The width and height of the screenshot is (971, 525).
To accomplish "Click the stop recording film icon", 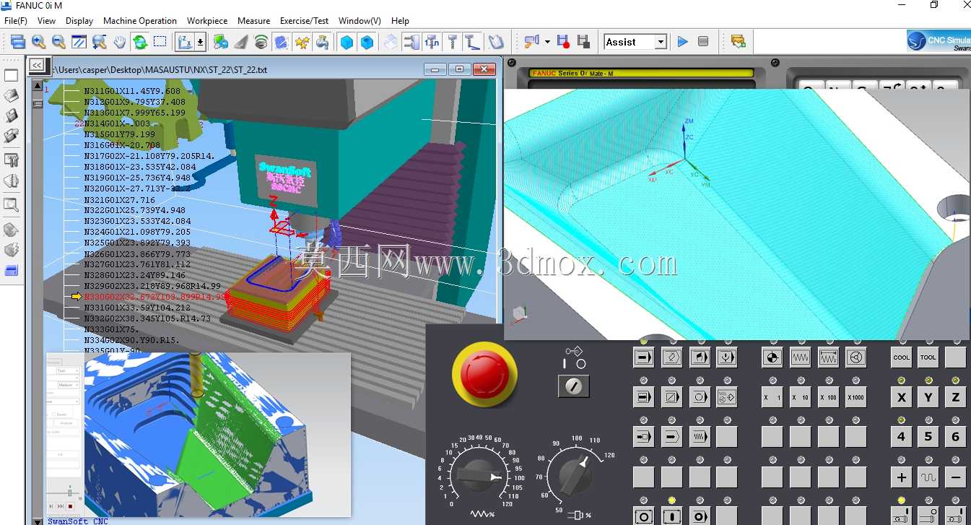I will pyautogui.click(x=583, y=42).
